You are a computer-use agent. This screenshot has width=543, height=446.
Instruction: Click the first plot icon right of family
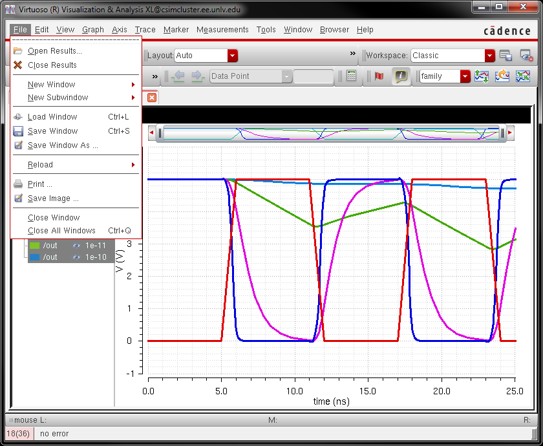click(x=482, y=76)
